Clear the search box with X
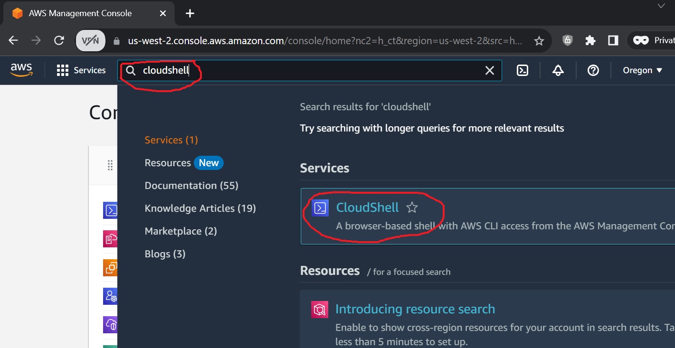The image size is (675, 348). pyautogui.click(x=490, y=71)
